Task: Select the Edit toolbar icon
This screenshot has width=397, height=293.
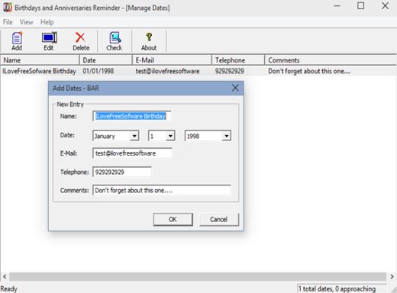Action: [49, 41]
